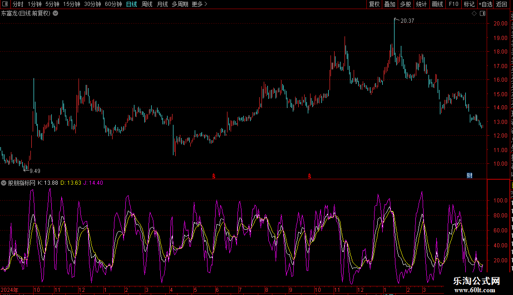Click the 100.0 indicator axis label

pos(501,201)
